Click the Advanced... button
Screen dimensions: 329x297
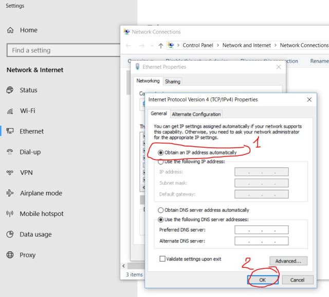click(x=288, y=261)
